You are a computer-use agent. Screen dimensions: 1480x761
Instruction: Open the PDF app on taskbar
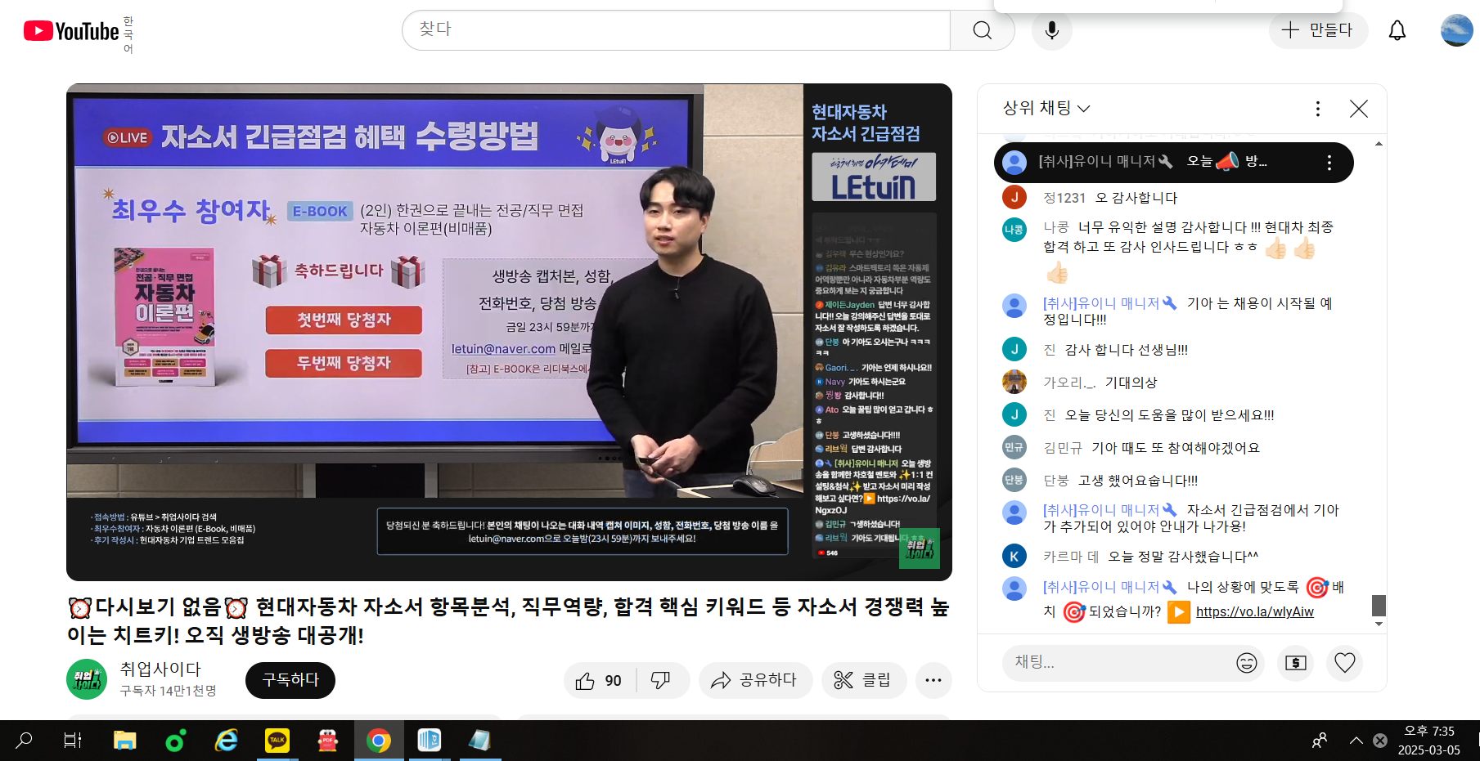pos(328,741)
